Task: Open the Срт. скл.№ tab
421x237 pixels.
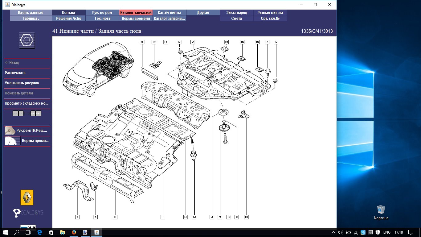Action: pos(270,19)
